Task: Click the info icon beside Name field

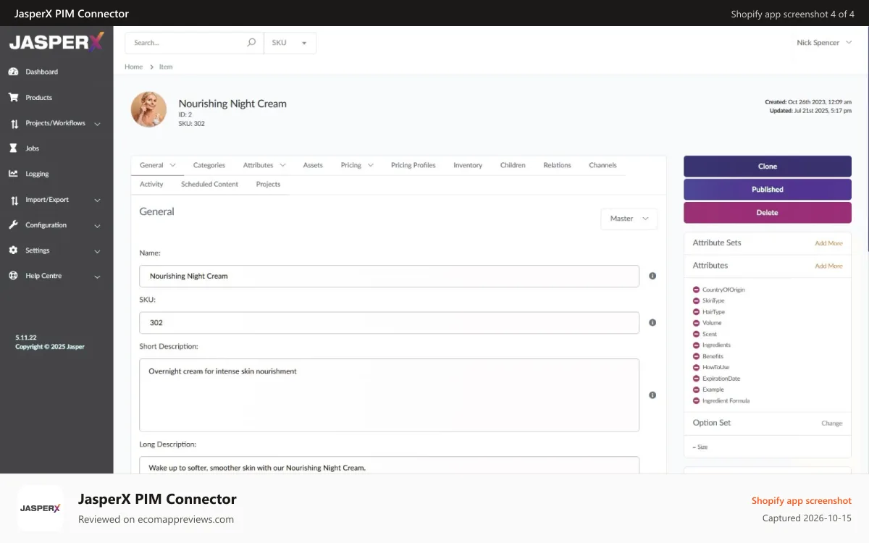Action: point(652,276)
